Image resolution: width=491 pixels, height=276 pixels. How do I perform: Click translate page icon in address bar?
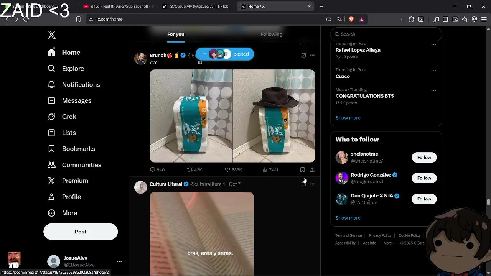click(x=339, y=19)
